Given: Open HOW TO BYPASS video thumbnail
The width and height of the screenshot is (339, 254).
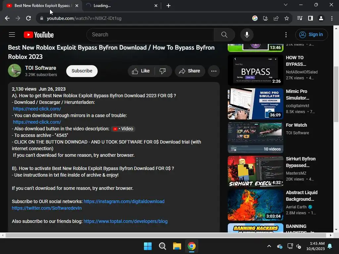Looking at the screenshot, I should pos(255,70).
